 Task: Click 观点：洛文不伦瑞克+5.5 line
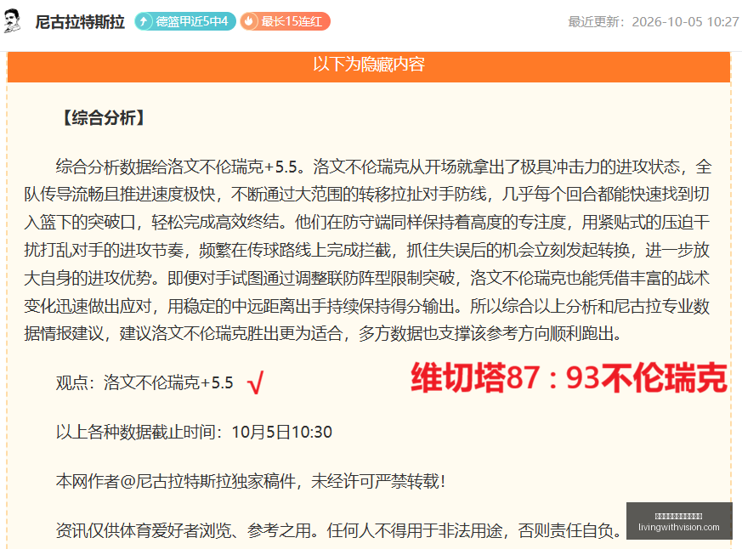point(144,382)
